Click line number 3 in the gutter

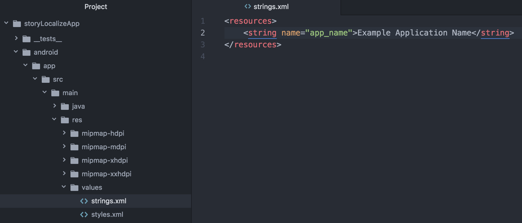pyautogui.click(x=203, y=45)
